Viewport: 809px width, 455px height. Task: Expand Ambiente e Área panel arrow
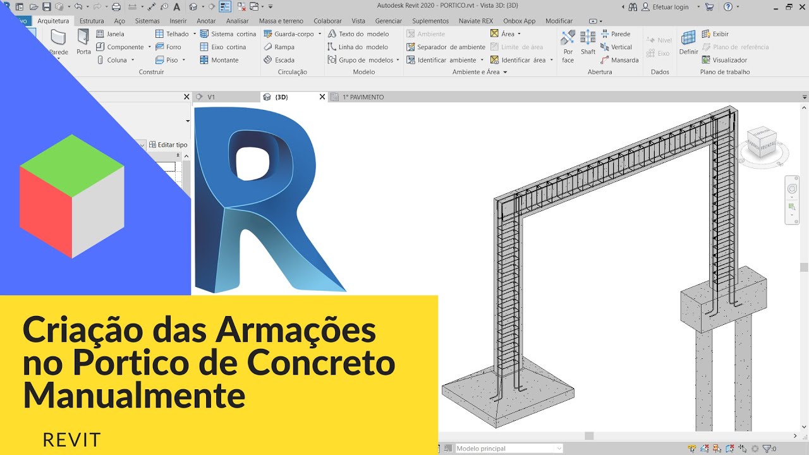tap(505, 72)
